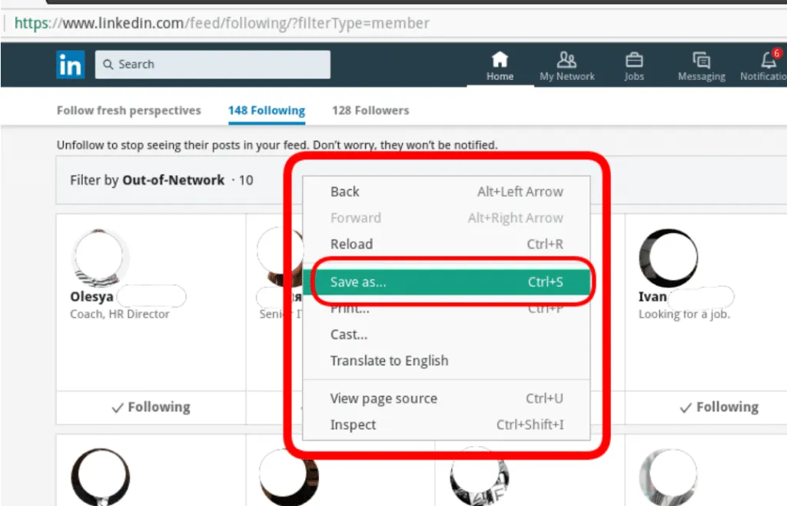The image size is (787, 506).
Task: Open the Filter by Out-of-Network filter
Action: (x=161, y=180)
